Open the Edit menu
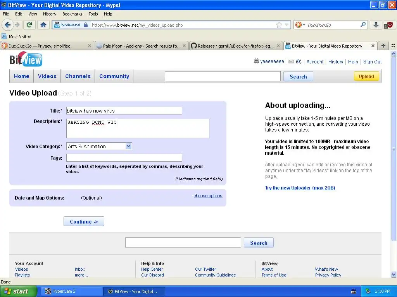Screen dimensions: 397x297 (x=19, y=14)
